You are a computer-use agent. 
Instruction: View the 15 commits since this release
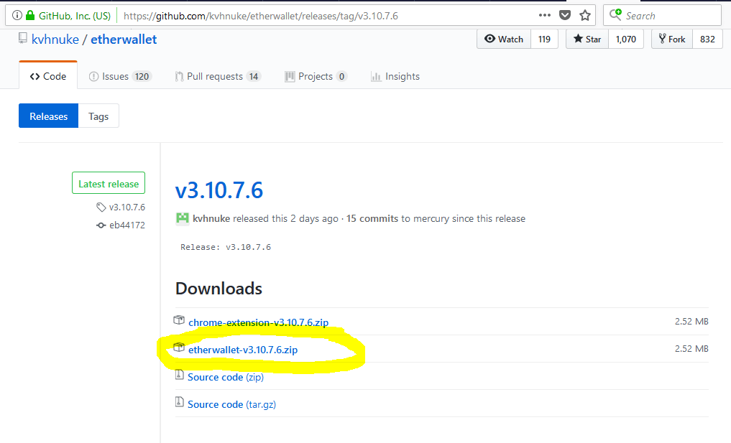pyautogui.click(x=372, y=218)
